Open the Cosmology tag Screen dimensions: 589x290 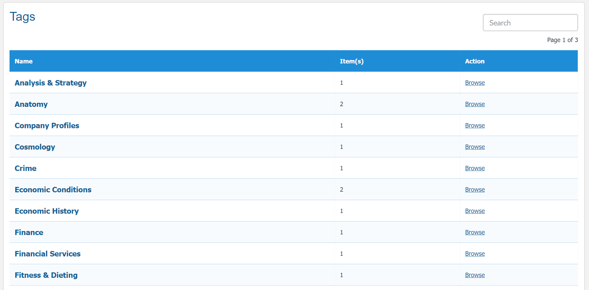click(35, 147)
